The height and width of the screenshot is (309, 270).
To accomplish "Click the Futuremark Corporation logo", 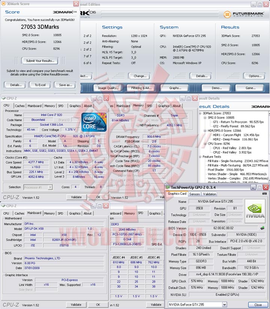I will click(244, 14).
